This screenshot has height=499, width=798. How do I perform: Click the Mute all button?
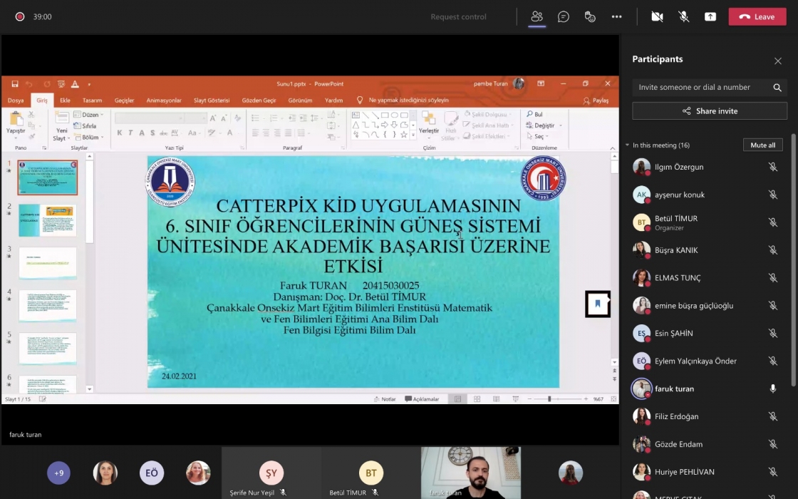[763, 145]
